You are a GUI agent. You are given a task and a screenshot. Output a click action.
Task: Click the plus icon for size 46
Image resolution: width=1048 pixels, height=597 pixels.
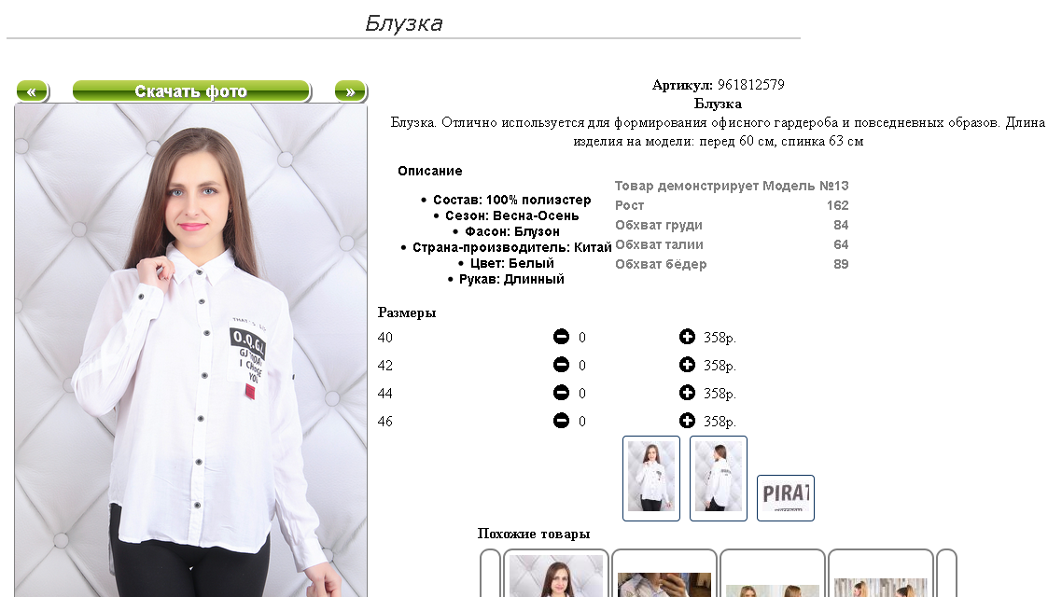click(687, 421)
